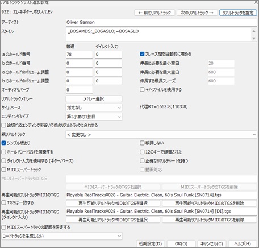Click リアルトラックを指定 button
Screen dimensions: 259x248
[238, 13]
